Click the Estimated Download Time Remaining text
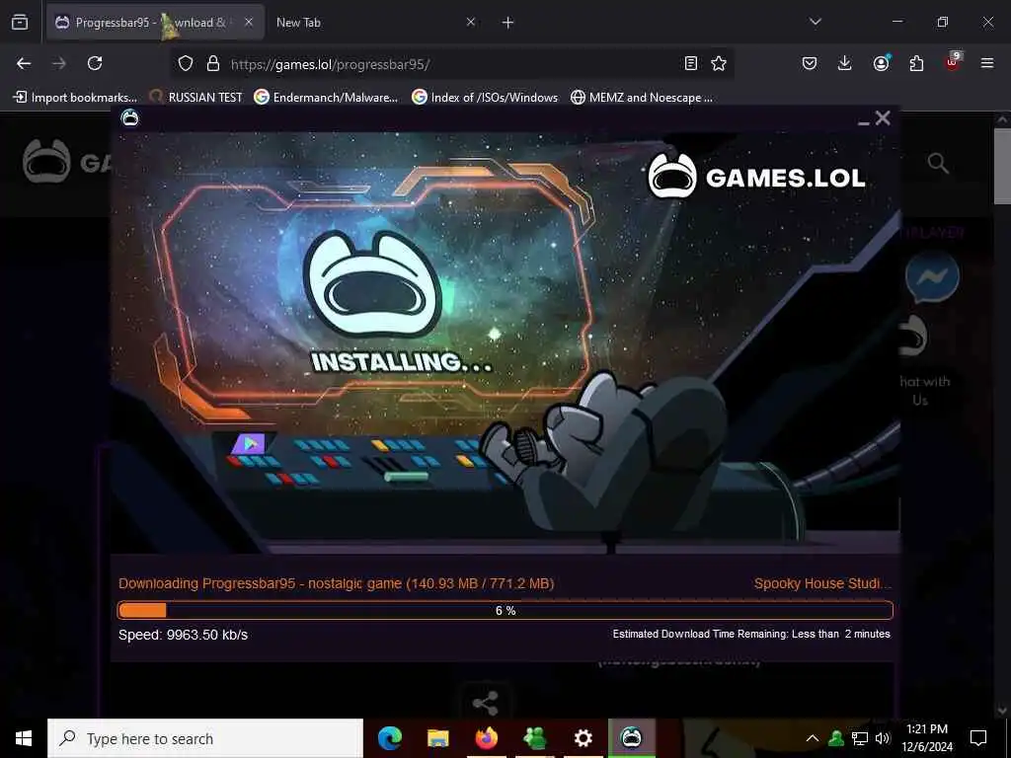 click(751, 634)
